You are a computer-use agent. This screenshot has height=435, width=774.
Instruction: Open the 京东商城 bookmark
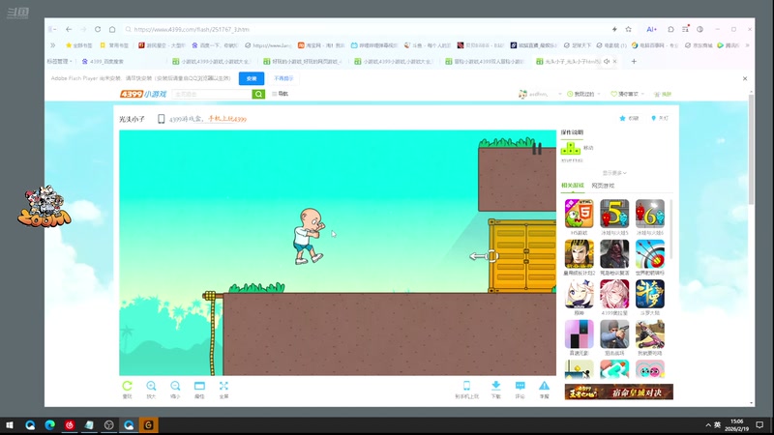(x=700, y=45)
